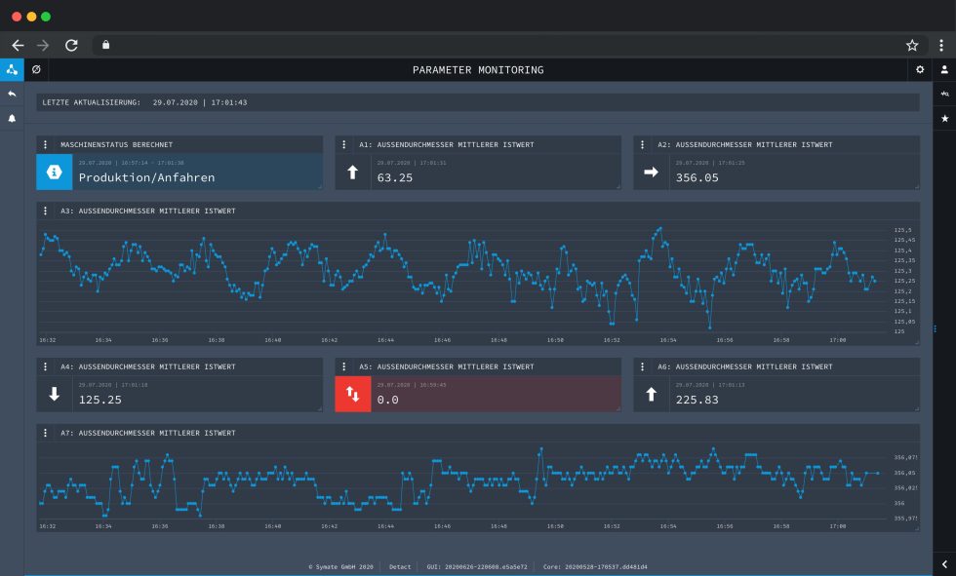The height and width of the screenshot is (576, 956).
Task: Open the A6 widget three-dot menu
Action: [x=643, y=367]
